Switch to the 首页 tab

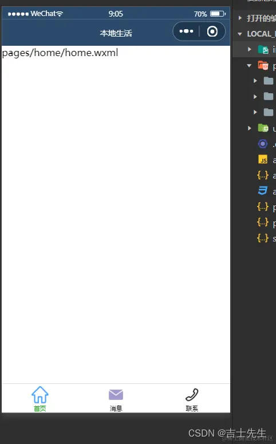(x=40, y=399)
